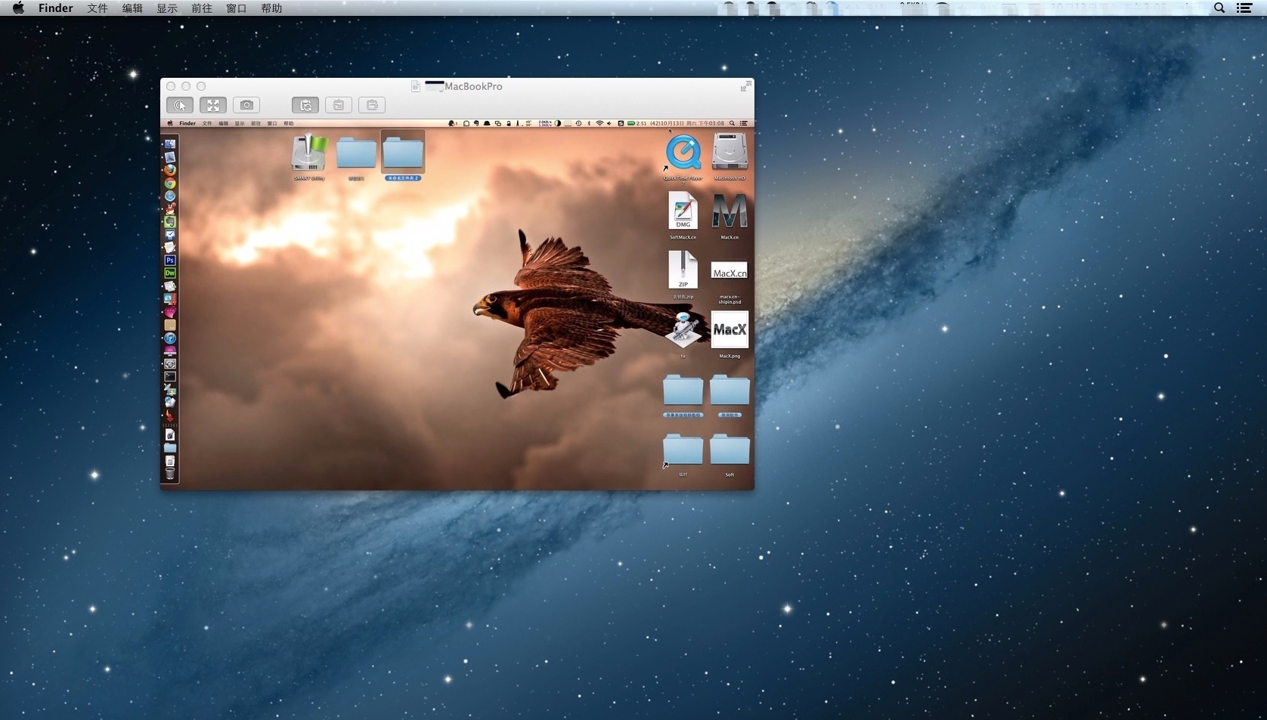Screen dimensions: 1267x720
Task: Toggle control mode in Screen Sharing toolbar
Action: tap(180, 105)
